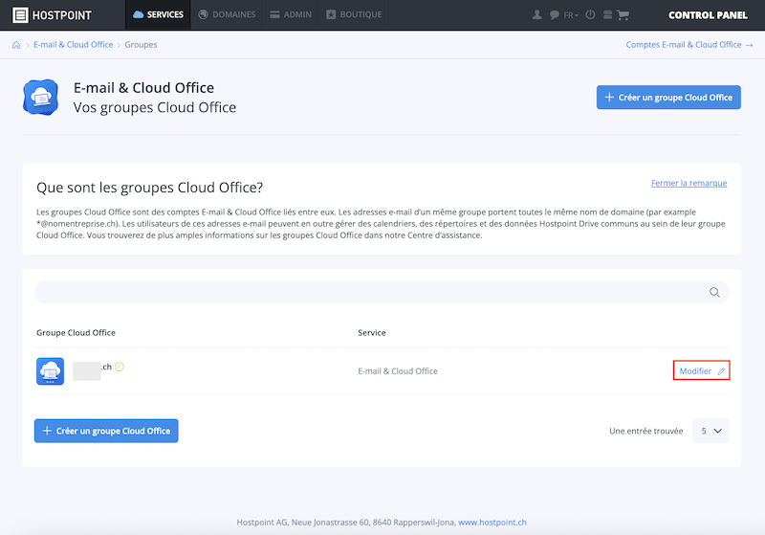Focus the group search field
This screenshot has width=765, height=535.
coord(382,292)
